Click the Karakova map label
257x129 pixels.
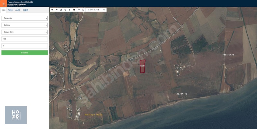[x=182, y=94]
